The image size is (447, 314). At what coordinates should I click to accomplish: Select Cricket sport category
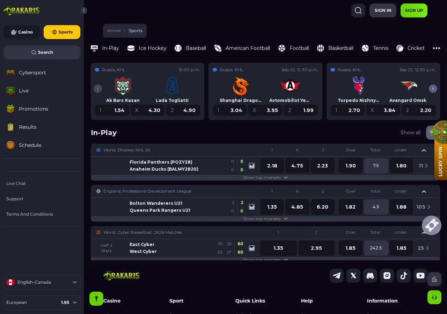[410, 48]
